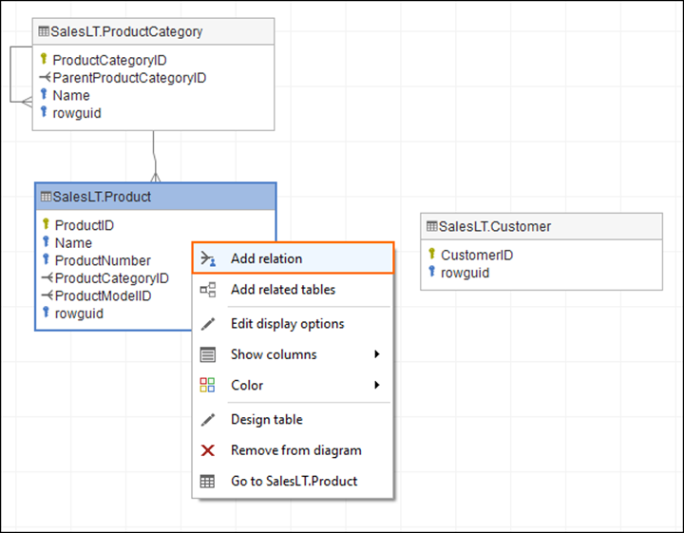Click the red X Remove from diagram icon

pyautogui.click(x=209, y=450)
